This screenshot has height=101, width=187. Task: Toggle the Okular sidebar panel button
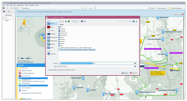[4, 8]
